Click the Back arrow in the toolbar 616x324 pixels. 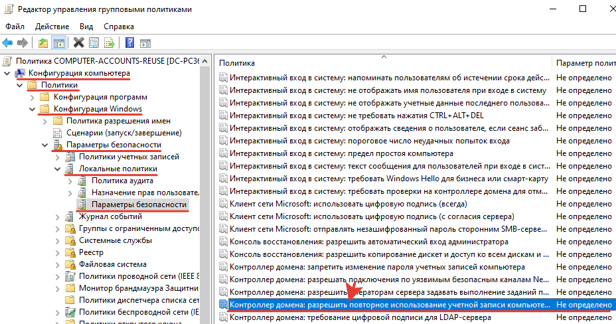pos(8,43)
